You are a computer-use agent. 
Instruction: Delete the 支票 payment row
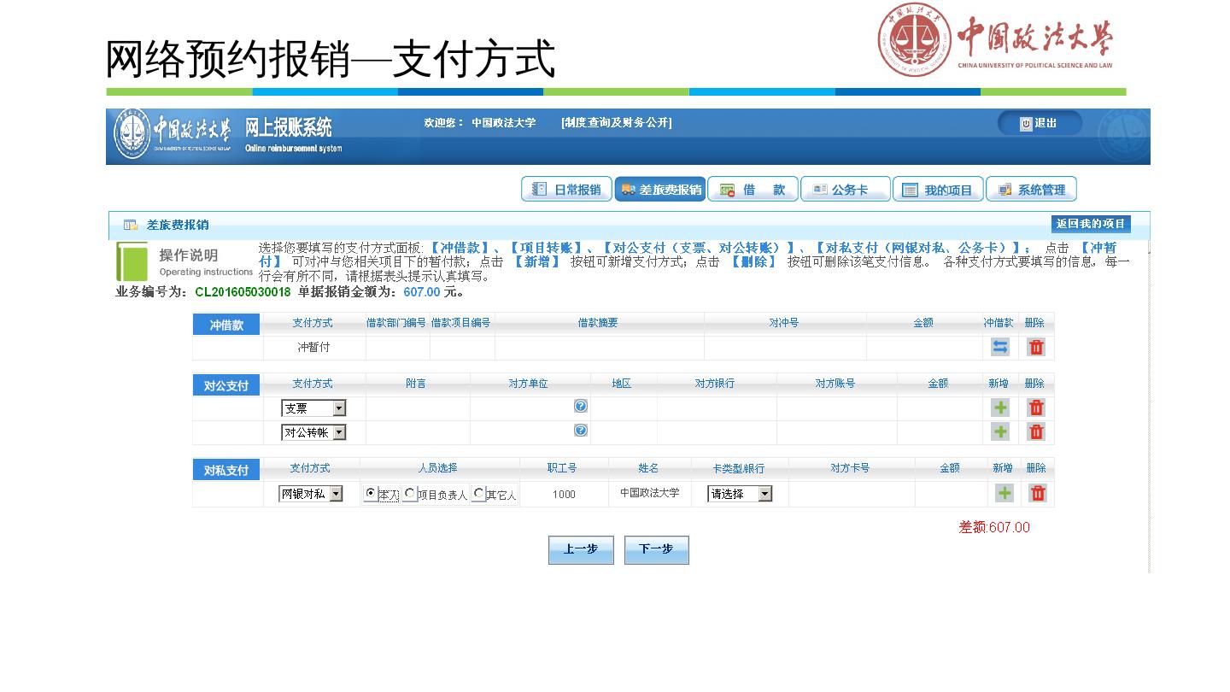pyautogui.click(x=1036, y=408)
